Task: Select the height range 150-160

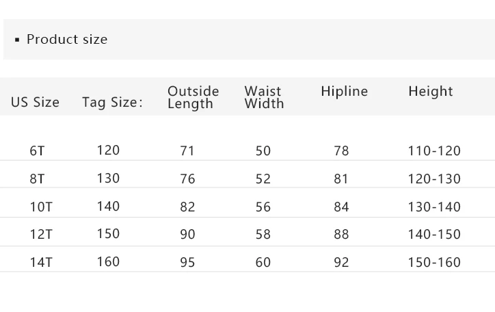Action: 434,262
